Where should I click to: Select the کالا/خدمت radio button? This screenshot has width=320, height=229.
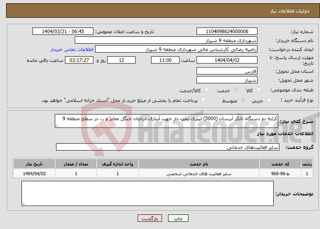(x=207, y=90)
